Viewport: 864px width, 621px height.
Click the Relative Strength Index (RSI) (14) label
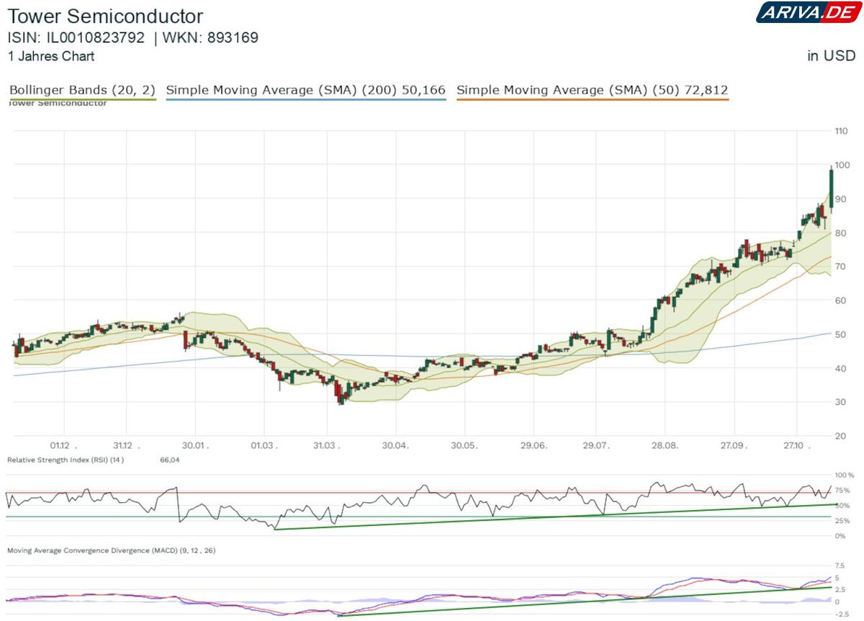[x=66, y=460]
